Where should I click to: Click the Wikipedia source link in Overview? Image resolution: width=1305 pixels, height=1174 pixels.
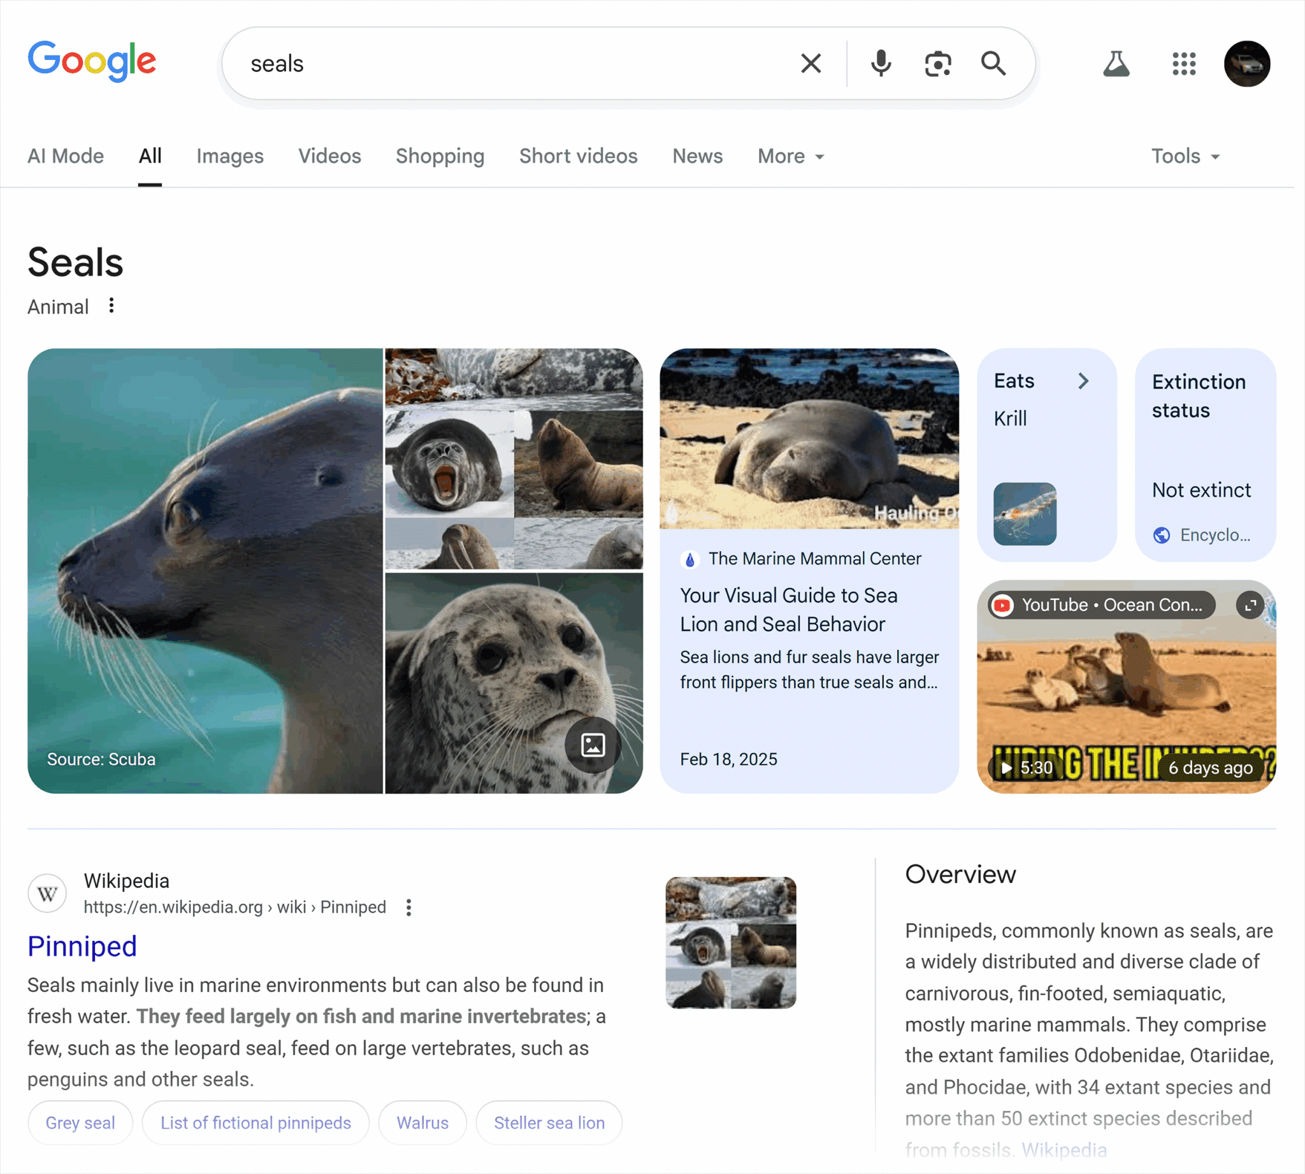pyautogui.click(x=1063, y=1150)
